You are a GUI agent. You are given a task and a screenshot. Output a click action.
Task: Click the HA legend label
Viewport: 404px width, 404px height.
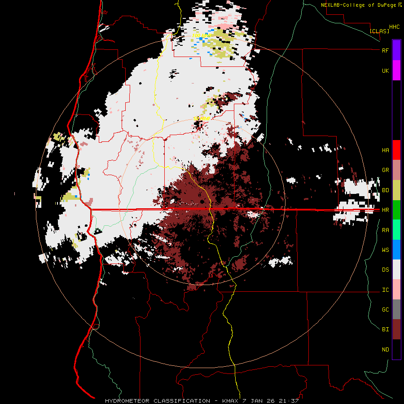pos(385,150)
